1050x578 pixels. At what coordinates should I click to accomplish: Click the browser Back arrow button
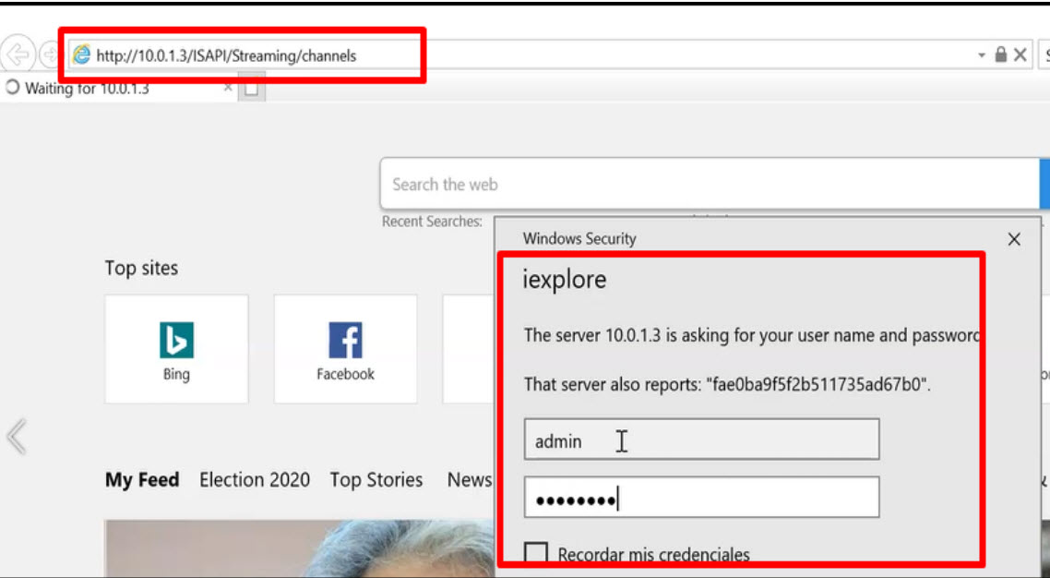[18, 54]
